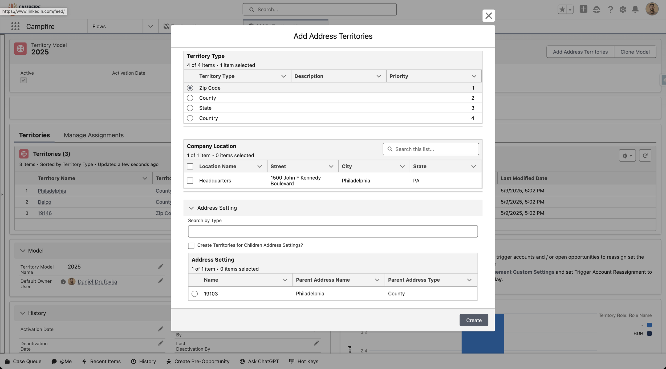Viewport: 666px width, 369px height.
Task: Click the Search by Type field
Action: pos(332,231)
